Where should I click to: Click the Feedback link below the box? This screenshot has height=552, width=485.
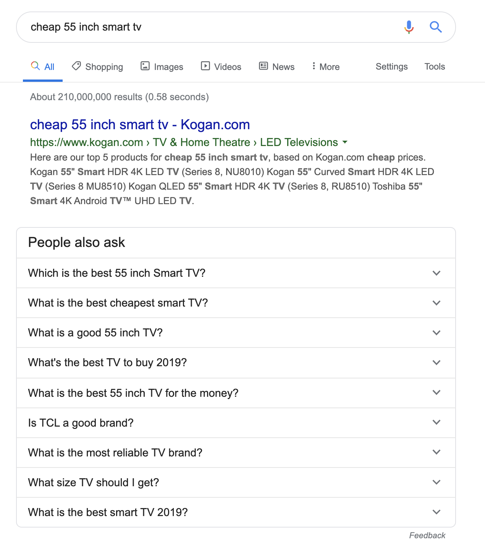(x=427, y=536)
